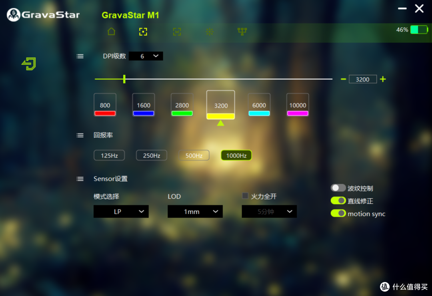Open the network tree tab icon
This screenshot has width=432, height=296.
coord(242,32)
